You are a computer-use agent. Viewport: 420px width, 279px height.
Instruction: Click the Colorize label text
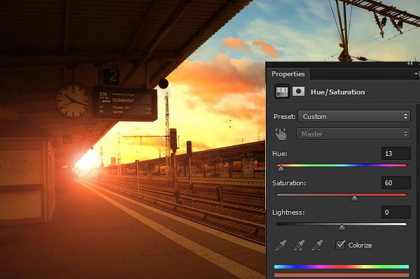[360, 245]
